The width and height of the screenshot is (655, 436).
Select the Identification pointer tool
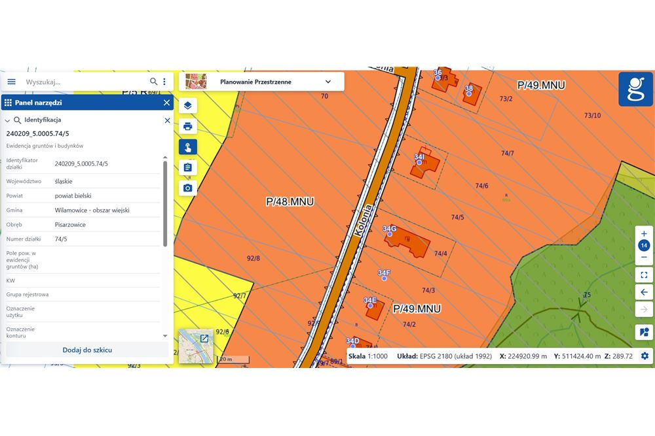point(188,146)
